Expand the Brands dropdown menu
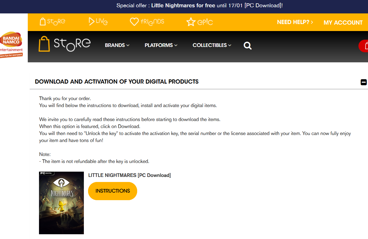 117,45
